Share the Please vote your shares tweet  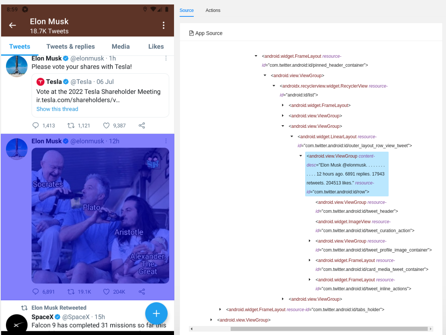pyautogui.click(x=142, y=126)
